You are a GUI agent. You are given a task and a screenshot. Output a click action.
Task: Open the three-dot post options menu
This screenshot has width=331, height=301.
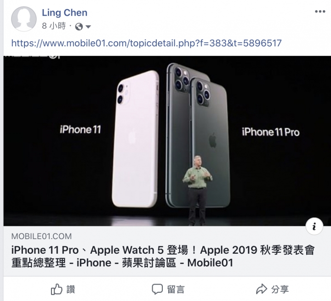(x=320, y=11)
